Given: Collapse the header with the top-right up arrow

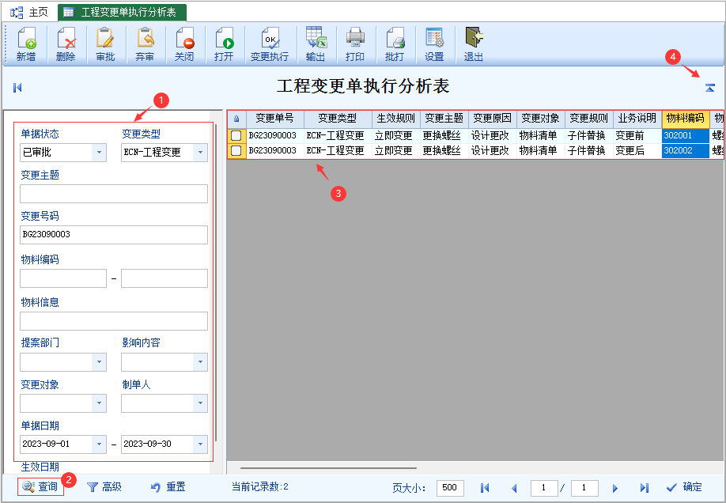Looking at the screenshot, I should coord(710,88).
